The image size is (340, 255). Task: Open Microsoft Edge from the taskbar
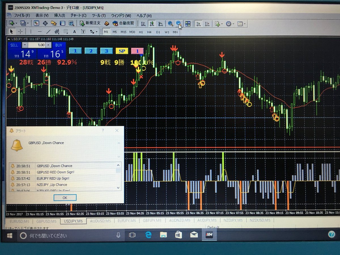[148, 235]
